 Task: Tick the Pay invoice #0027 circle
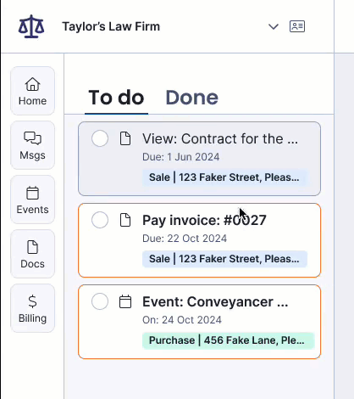coord(100,220)
